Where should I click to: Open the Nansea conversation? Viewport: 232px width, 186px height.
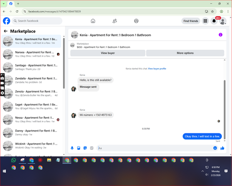coord(31,54)
